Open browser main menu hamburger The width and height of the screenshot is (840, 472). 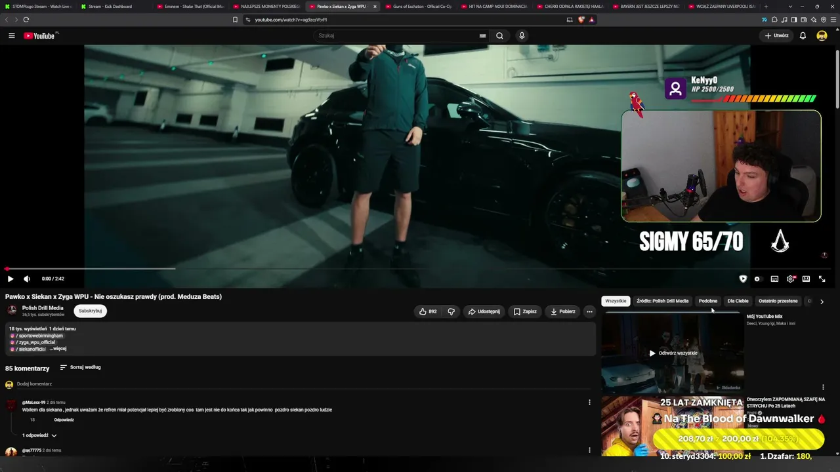point(833,20)
